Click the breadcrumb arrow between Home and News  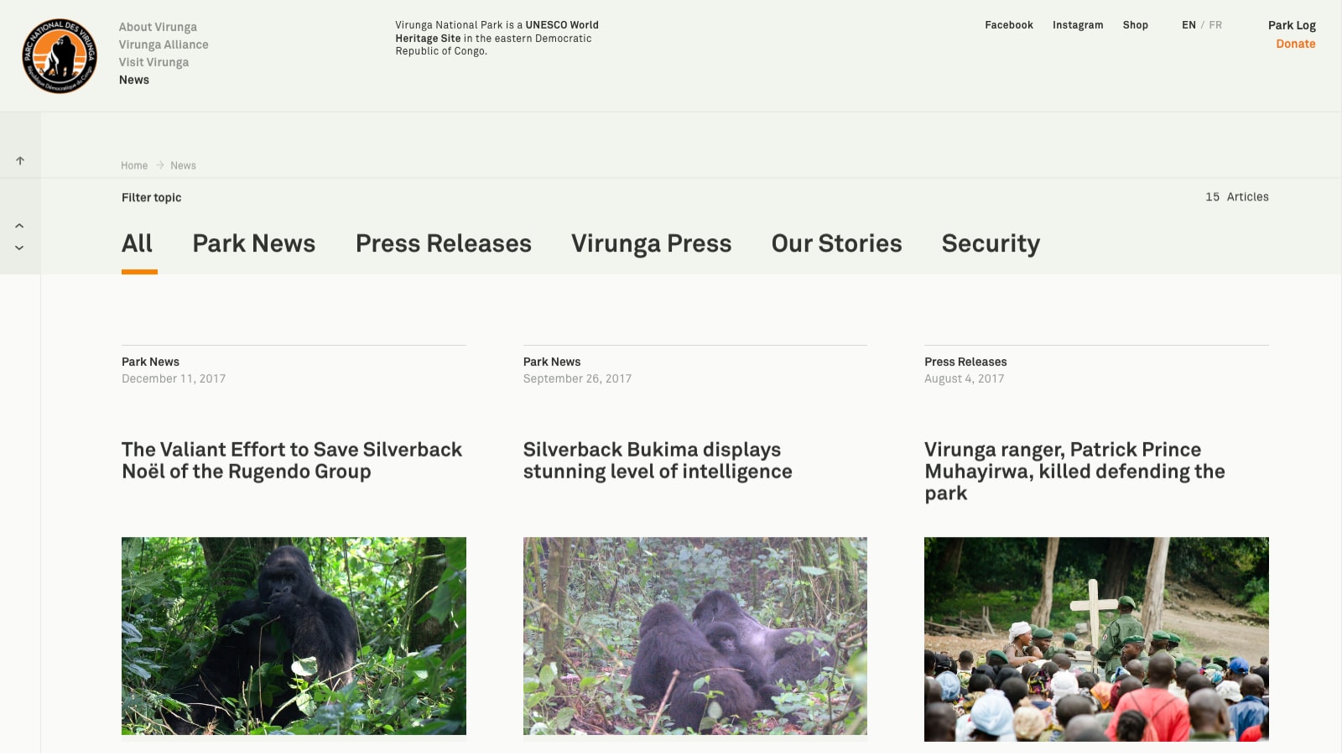159,165
